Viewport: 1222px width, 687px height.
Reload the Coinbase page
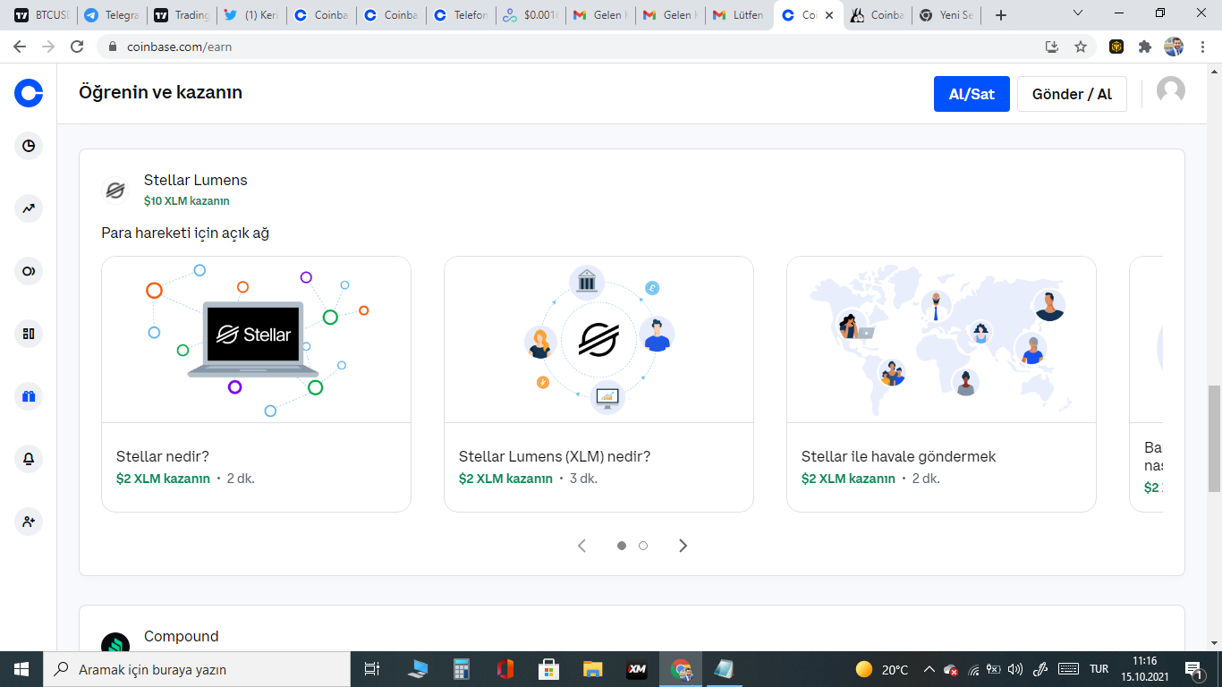(x=77, y=47)
